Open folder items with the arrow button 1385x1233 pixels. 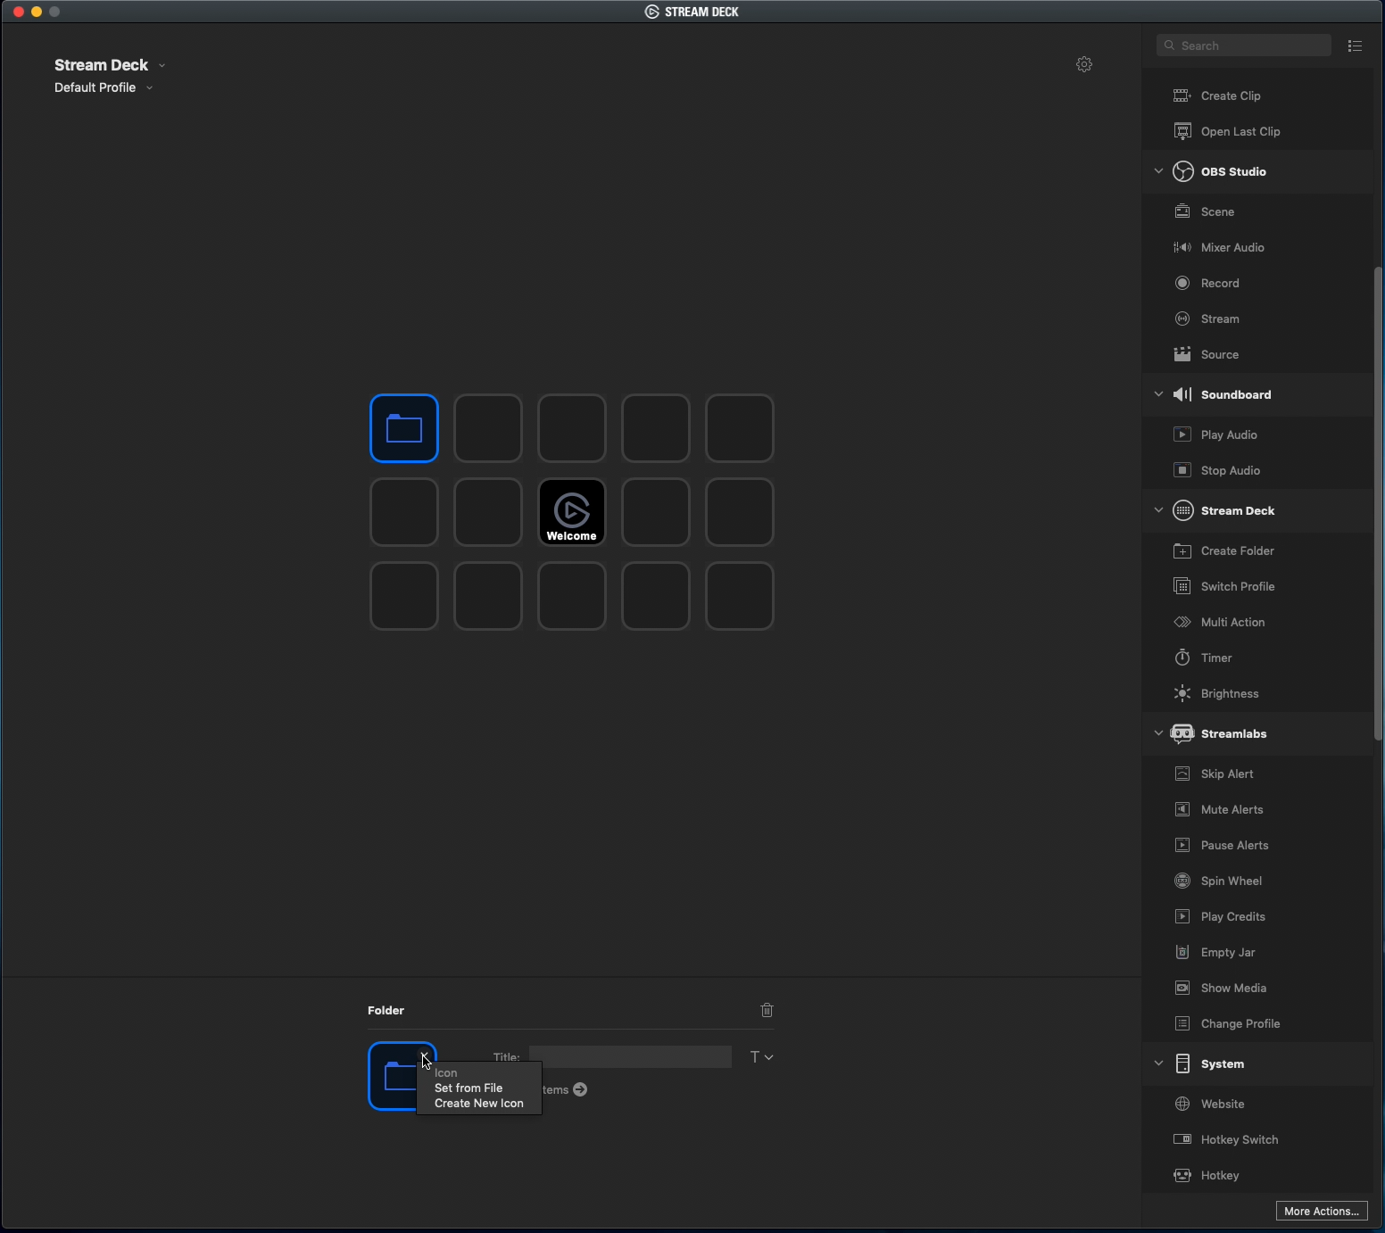point(580,1089)
